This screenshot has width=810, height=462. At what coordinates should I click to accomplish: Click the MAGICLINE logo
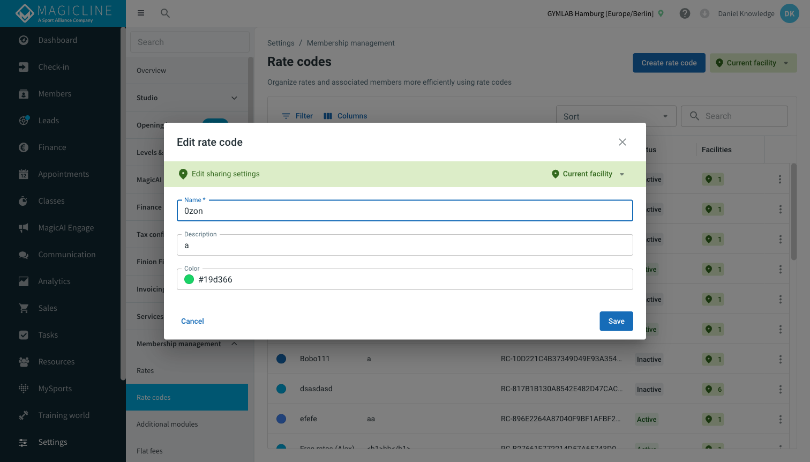(x=63, y=13)
